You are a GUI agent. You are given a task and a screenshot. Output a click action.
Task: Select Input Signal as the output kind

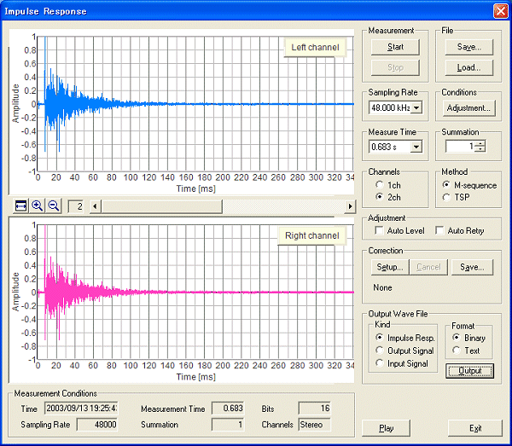coord(402,363)
